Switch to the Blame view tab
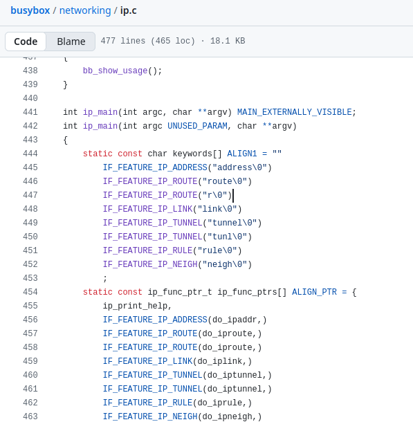Viewport: 413px width, 422px height. [71, 42]
